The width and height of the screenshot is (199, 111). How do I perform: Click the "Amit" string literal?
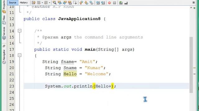pos(87,62)
